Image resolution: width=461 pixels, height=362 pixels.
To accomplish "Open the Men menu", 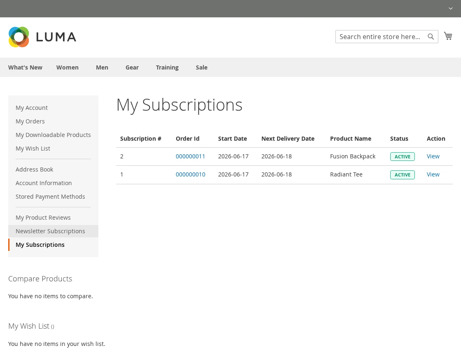I will pos(102,67).
